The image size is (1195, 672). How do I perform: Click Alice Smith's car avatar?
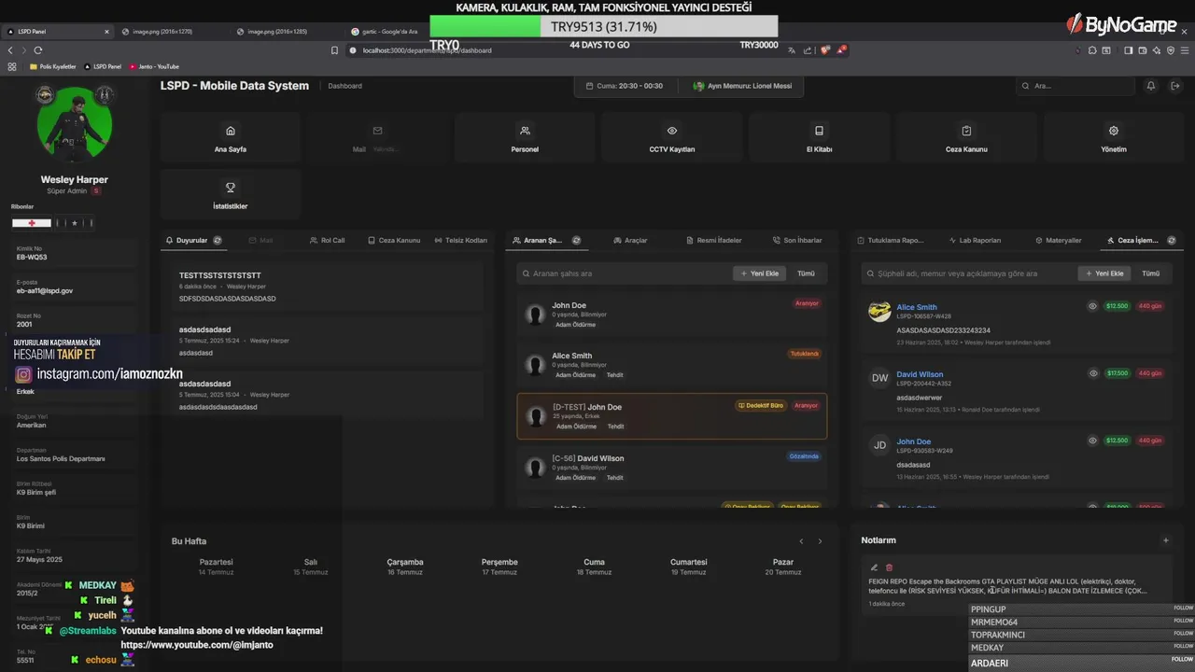click(x=879, y=312)
